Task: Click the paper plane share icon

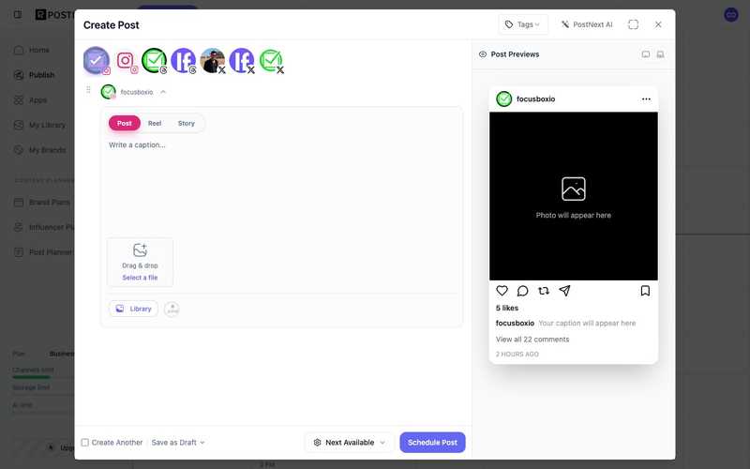Action: (x=565, y=291)
